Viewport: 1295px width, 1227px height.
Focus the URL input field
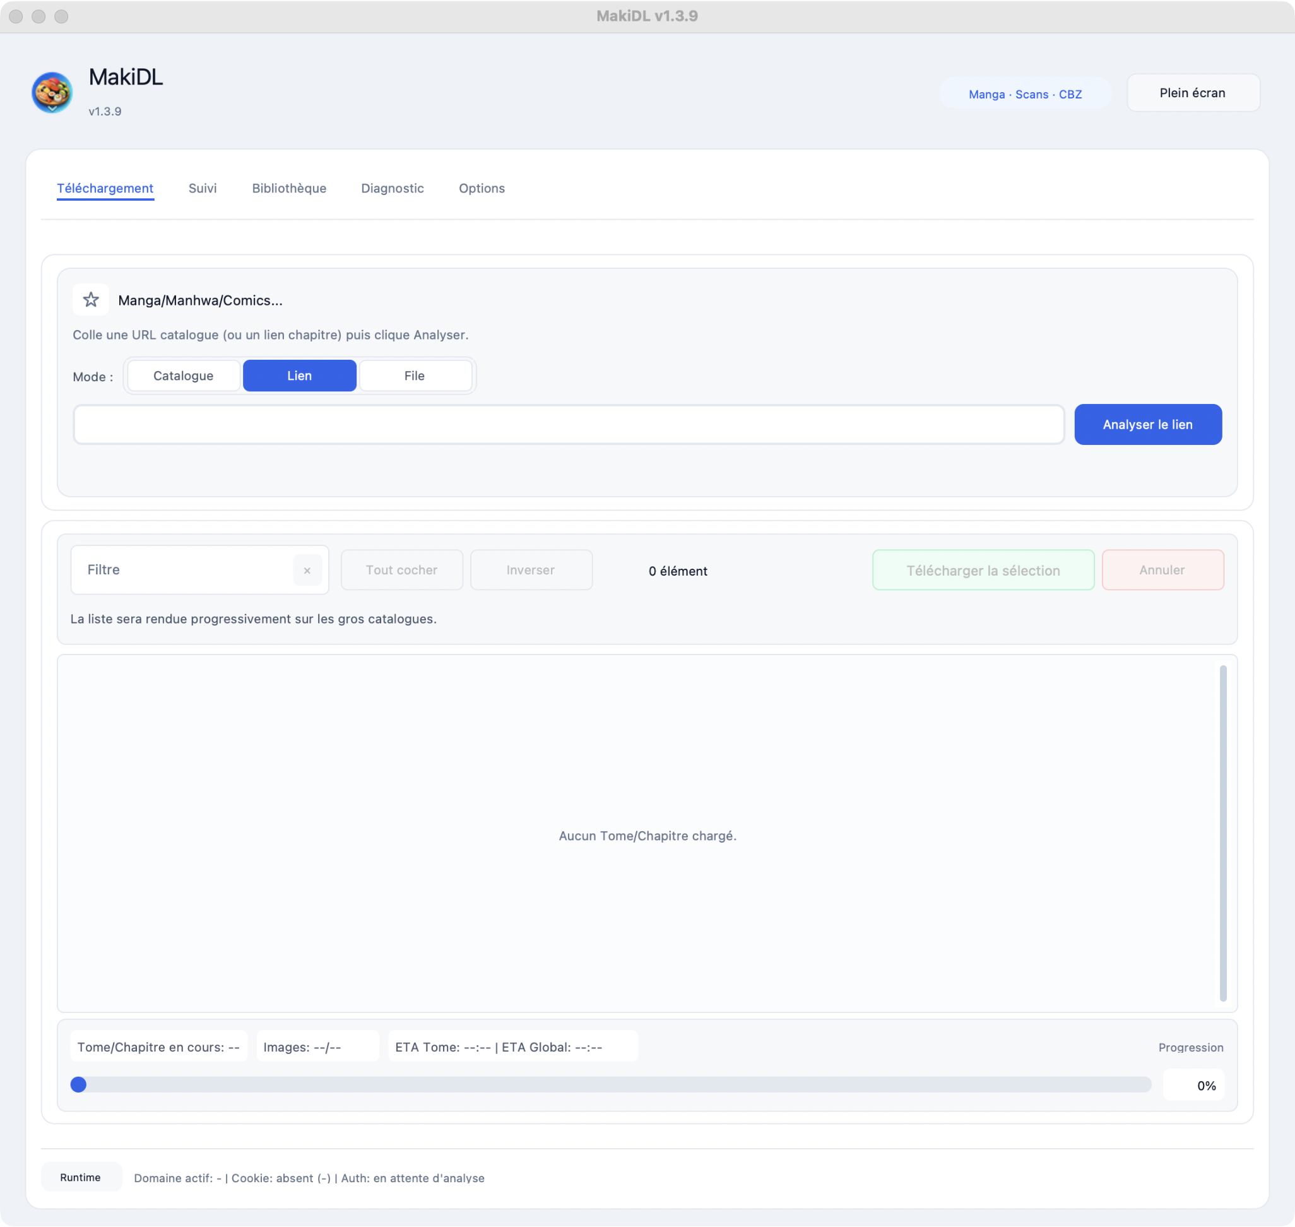click(569, 425)
